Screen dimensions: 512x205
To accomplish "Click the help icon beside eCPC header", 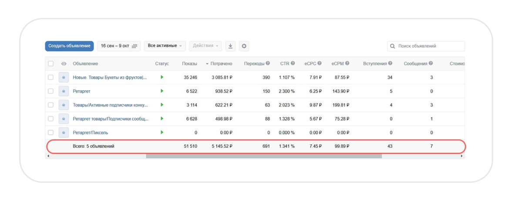I will pos(320,63).
